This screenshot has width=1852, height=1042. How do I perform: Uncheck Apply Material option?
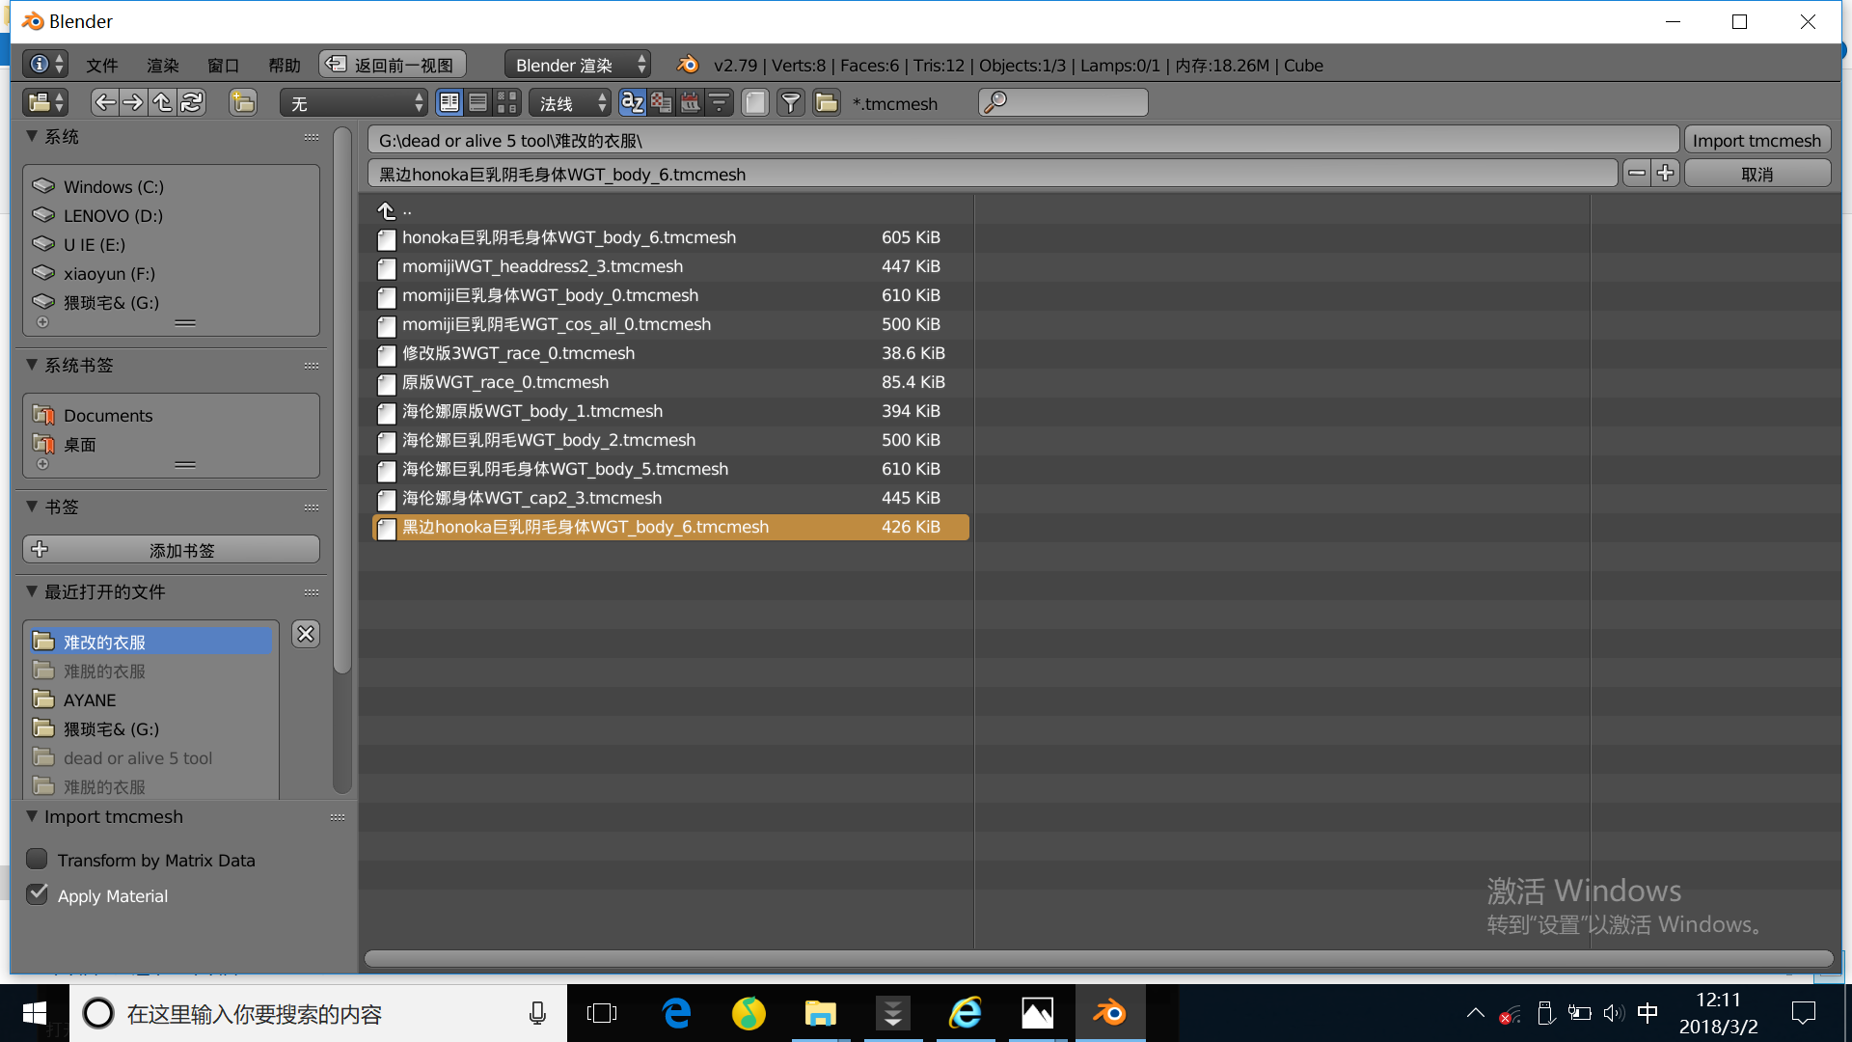click(x=38, y=894)
